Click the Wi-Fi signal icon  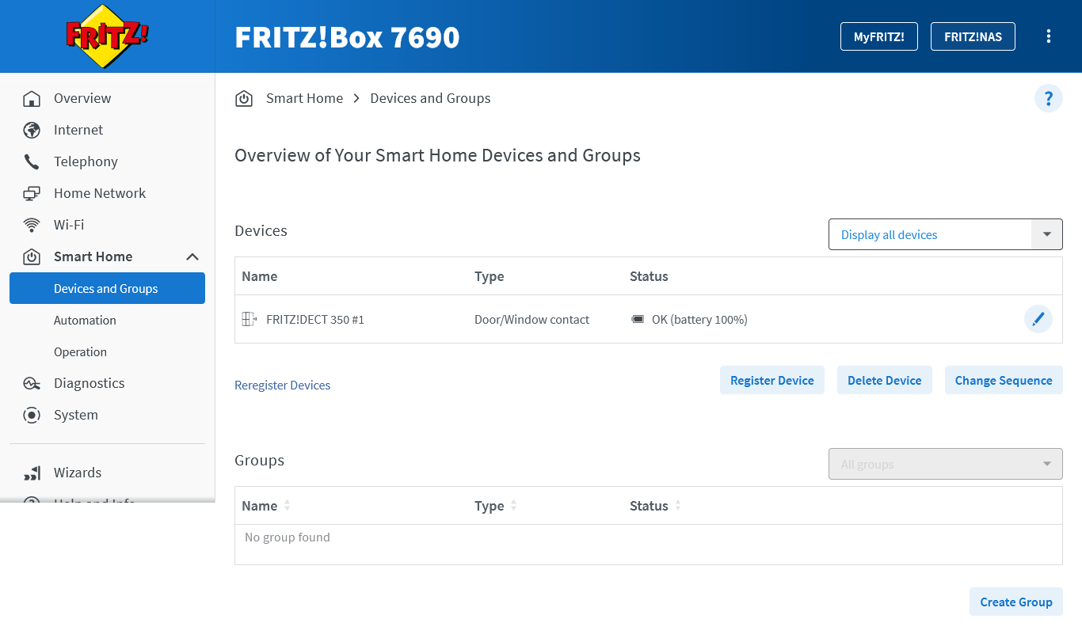(32, 225)
